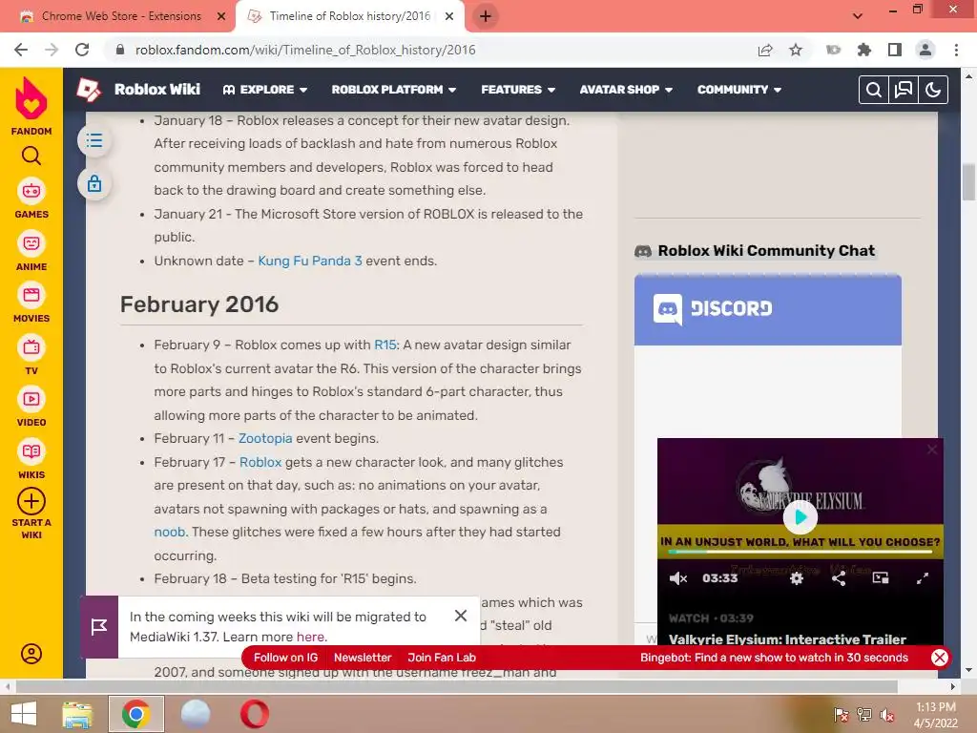This screenshot has height=733, width=977.
Task: Click Newsletter in the red banner
Action: (363, 657)
